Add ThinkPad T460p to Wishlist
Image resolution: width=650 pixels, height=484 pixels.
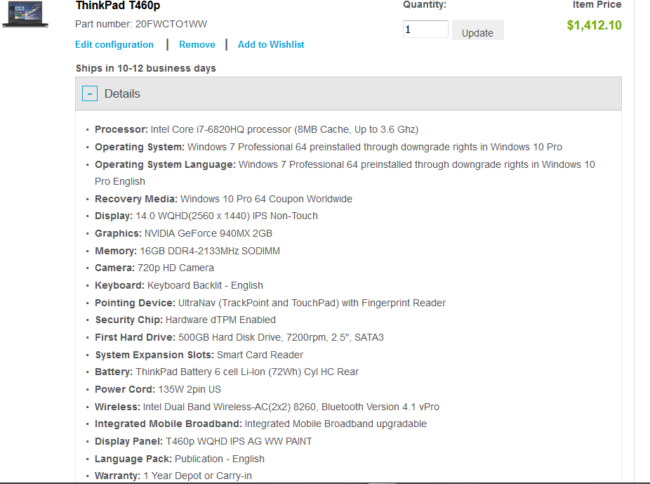point(271,45)
